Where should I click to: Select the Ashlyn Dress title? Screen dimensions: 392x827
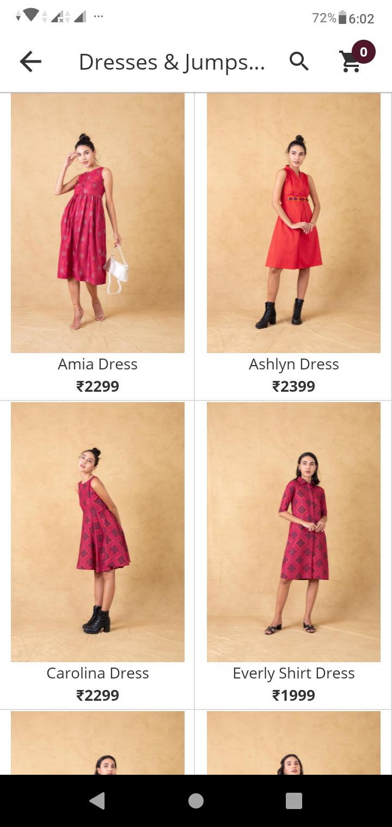293,364
